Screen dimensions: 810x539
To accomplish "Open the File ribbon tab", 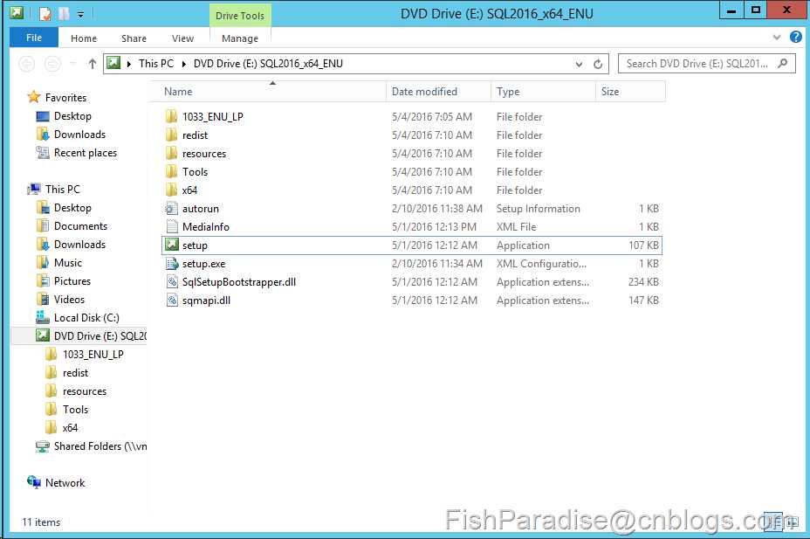I will point(33,38).
